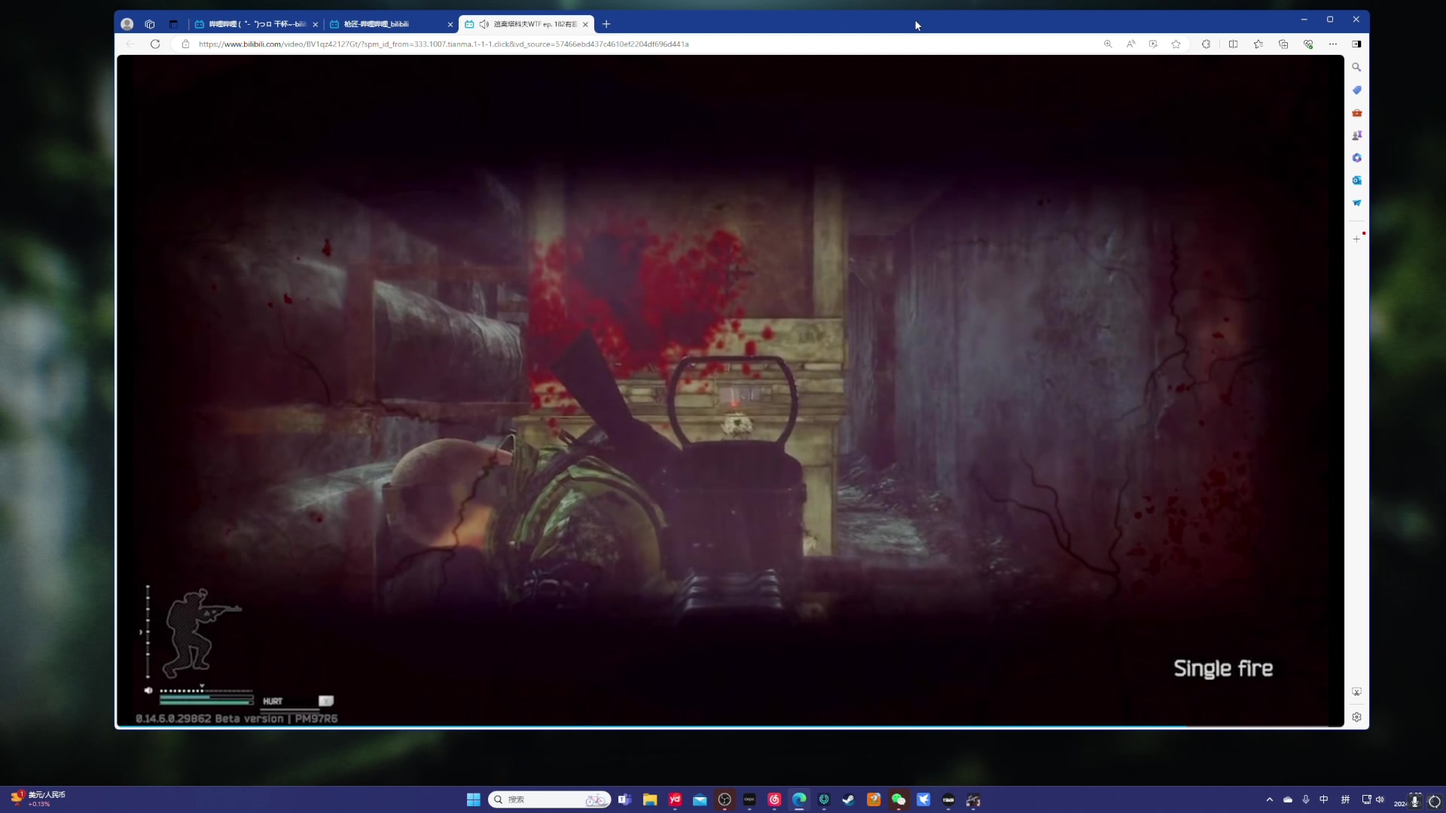Click the video progress bar at bottom

click(730, 726)
